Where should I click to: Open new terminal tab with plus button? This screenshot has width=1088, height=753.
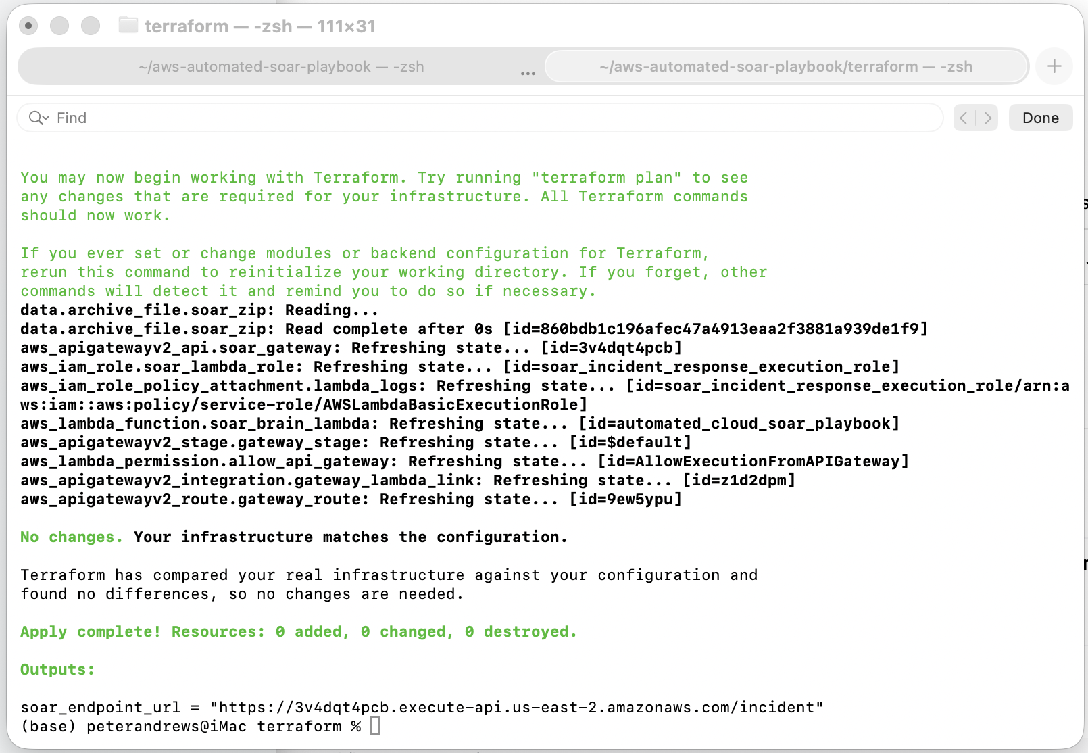1054,66
